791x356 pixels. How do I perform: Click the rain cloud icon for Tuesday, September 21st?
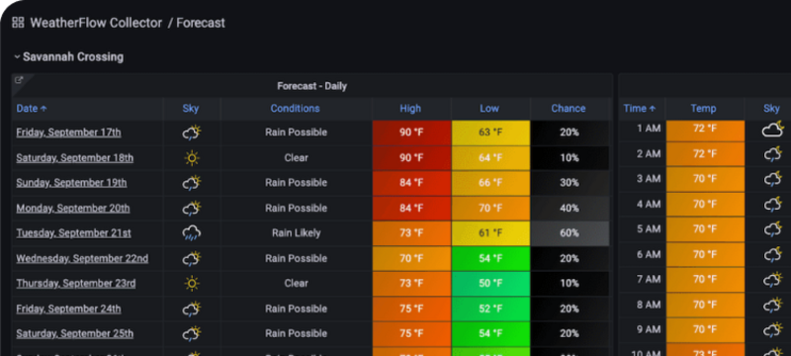191,233
